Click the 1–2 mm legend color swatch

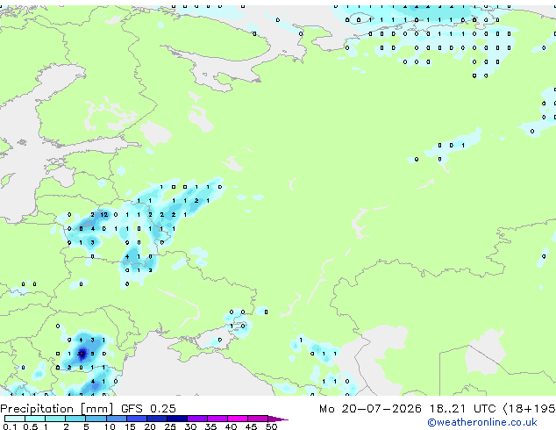click(55, 419)
